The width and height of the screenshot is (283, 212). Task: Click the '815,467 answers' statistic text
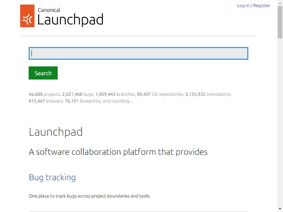[x=46, y=101]
